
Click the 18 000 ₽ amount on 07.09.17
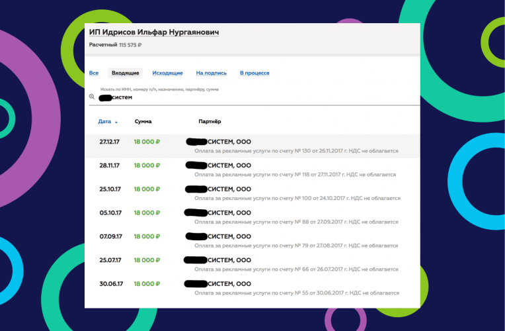pyautogui.click(x=147, y=236)
